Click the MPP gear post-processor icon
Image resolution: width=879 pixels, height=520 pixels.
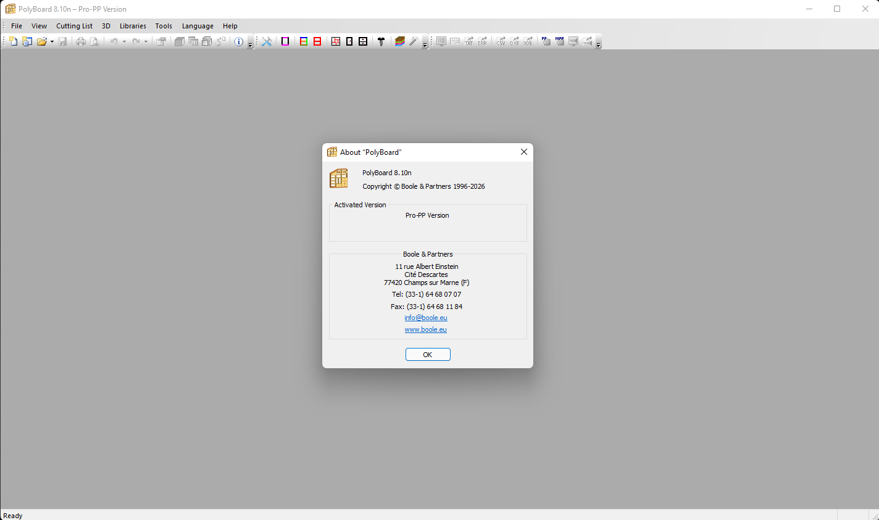560,41
